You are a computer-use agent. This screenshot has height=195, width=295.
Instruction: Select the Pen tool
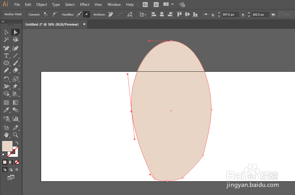[6, 48]
